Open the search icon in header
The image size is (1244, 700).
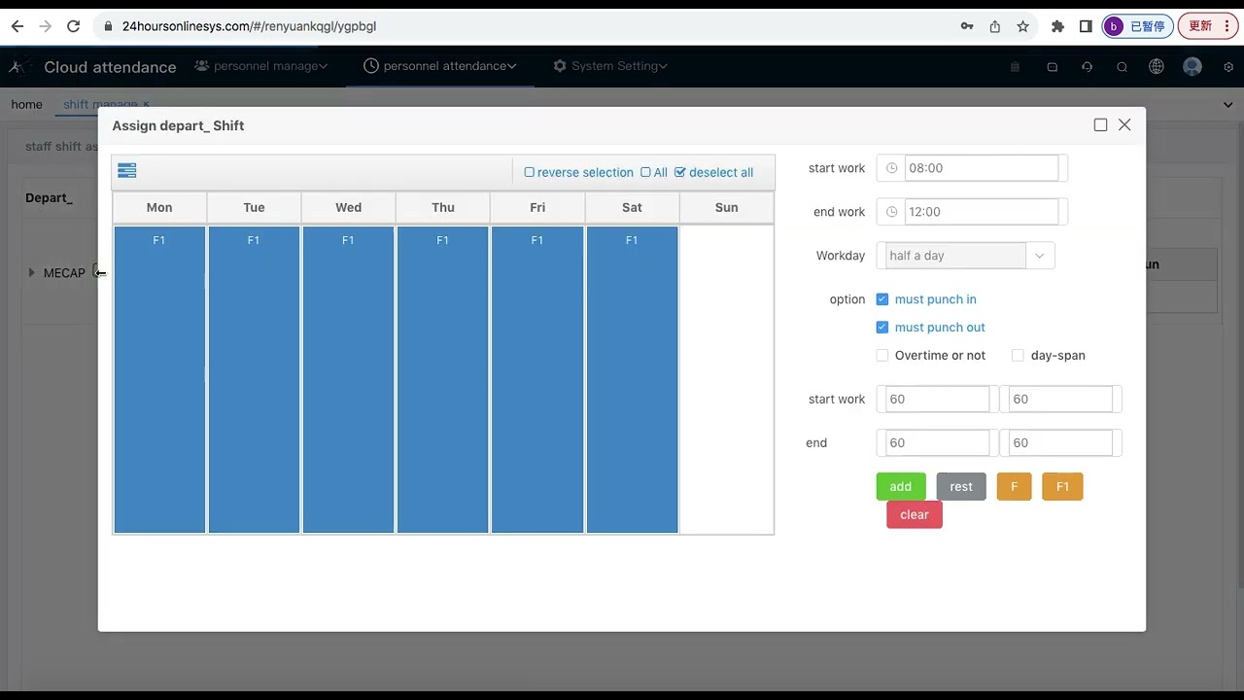(1122, 67)
